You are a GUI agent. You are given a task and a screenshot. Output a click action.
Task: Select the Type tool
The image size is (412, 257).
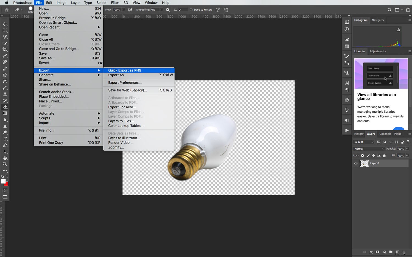pyautogui.click(x=5, y=139)
